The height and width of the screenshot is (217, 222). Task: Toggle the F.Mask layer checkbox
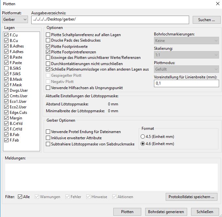tap(6, 85)
